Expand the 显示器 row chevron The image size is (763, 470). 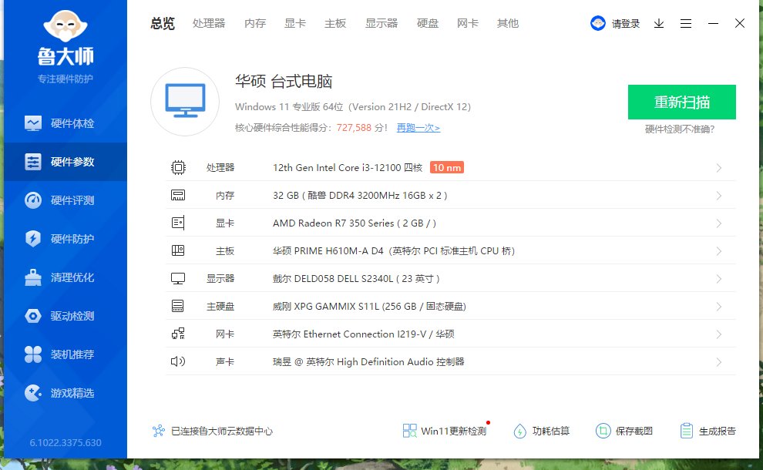(719, 279)
